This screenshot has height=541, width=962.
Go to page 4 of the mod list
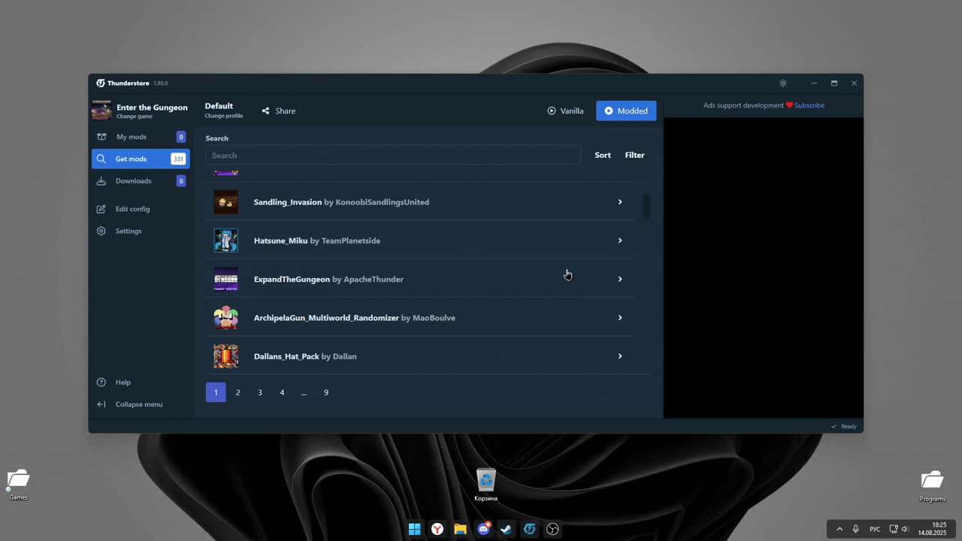coord(282,392)
